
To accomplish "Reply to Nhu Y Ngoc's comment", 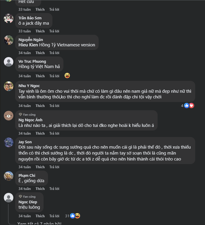I will 54,106.
